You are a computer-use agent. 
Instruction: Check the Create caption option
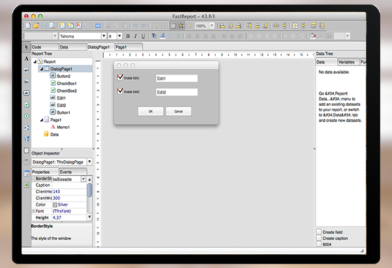[319, 239]
